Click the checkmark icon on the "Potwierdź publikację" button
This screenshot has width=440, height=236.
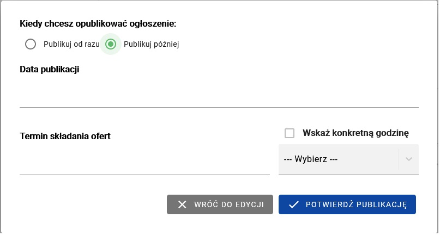click(x=294, y=204)
